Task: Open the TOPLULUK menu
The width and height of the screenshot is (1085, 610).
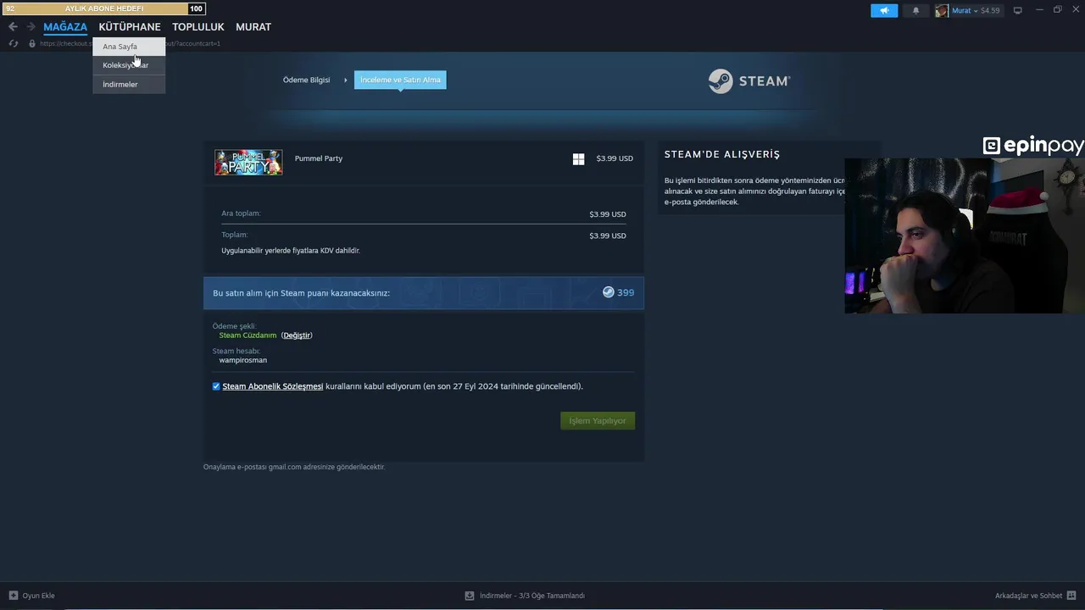Action: [198, 27]
